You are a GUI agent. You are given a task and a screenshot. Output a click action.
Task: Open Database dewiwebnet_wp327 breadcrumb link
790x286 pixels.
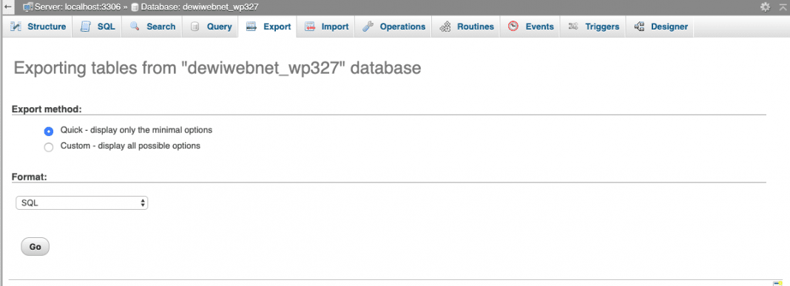(195, 7)
